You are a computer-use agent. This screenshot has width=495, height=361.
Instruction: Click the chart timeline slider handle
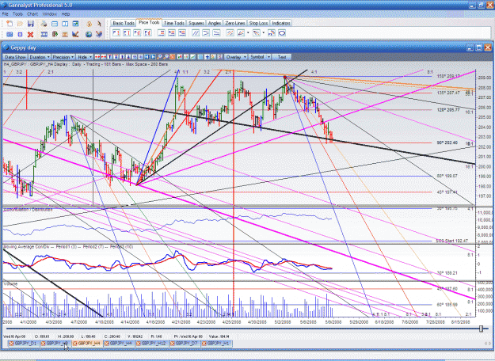481,329
